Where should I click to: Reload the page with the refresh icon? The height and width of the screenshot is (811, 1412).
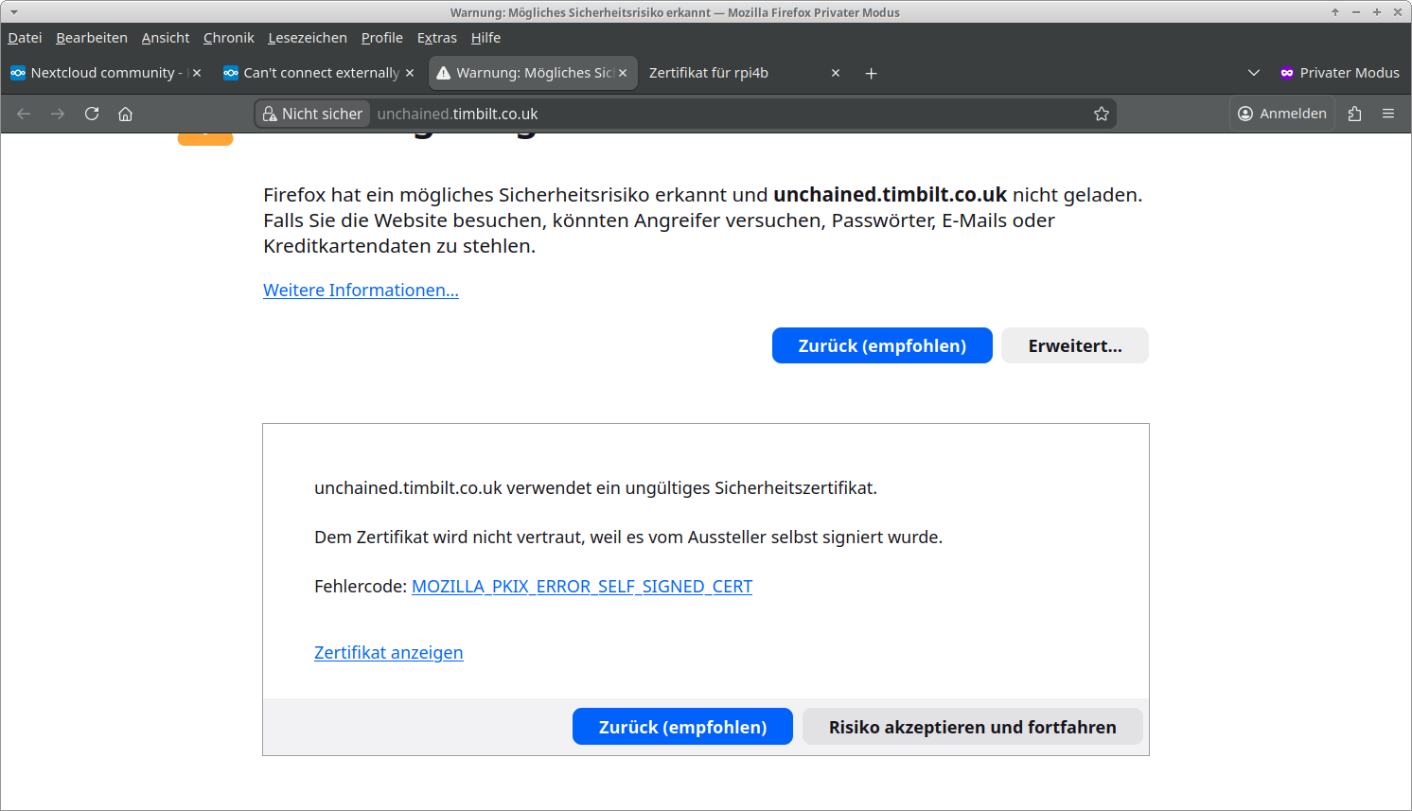click(x=92, y=114)
